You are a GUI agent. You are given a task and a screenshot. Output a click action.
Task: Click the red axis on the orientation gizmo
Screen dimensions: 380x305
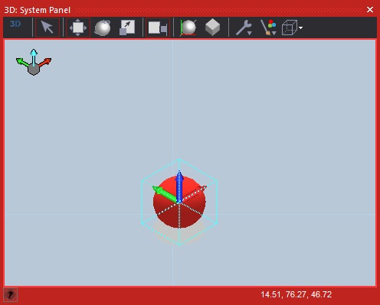(x=45, y=62)
